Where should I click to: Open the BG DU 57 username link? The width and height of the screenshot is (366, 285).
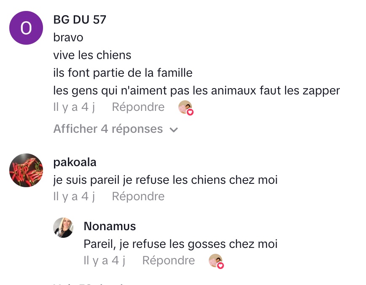point(80,19)
